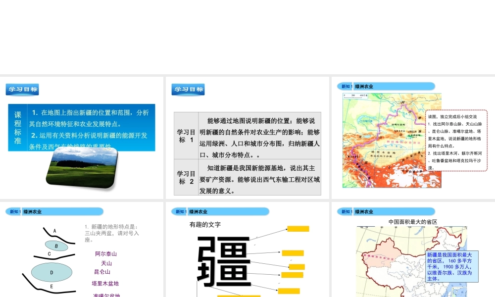Click the text starting 知道新疆是我国新能源基地
The height and width of the screenshot is (297, 495).
click(259, 179)
